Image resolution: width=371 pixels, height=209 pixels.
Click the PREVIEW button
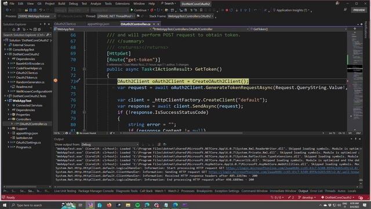pyautogui.click(x=359, y=10)
